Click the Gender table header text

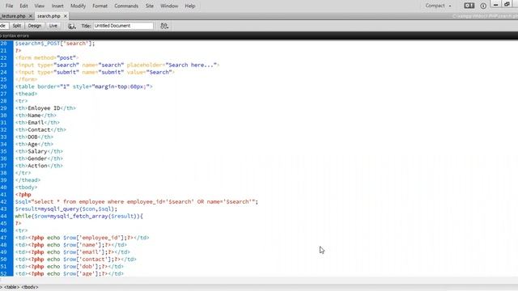point(37,158)
